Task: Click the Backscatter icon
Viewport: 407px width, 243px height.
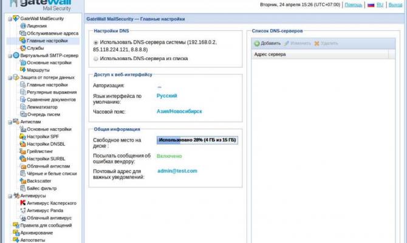Action: click(x=23, y=180)
